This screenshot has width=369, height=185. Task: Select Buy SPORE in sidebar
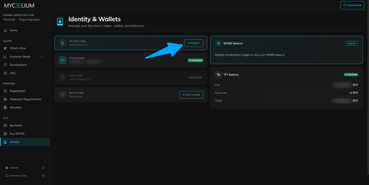coord(17,134)
